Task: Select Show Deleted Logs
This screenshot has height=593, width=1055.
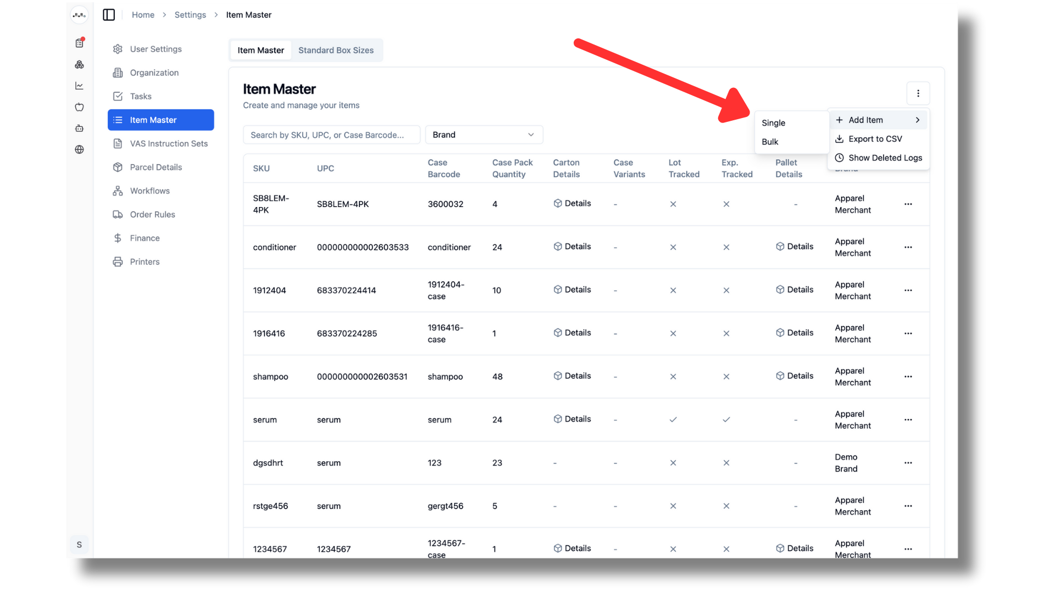Action: [x=878, y=158]
